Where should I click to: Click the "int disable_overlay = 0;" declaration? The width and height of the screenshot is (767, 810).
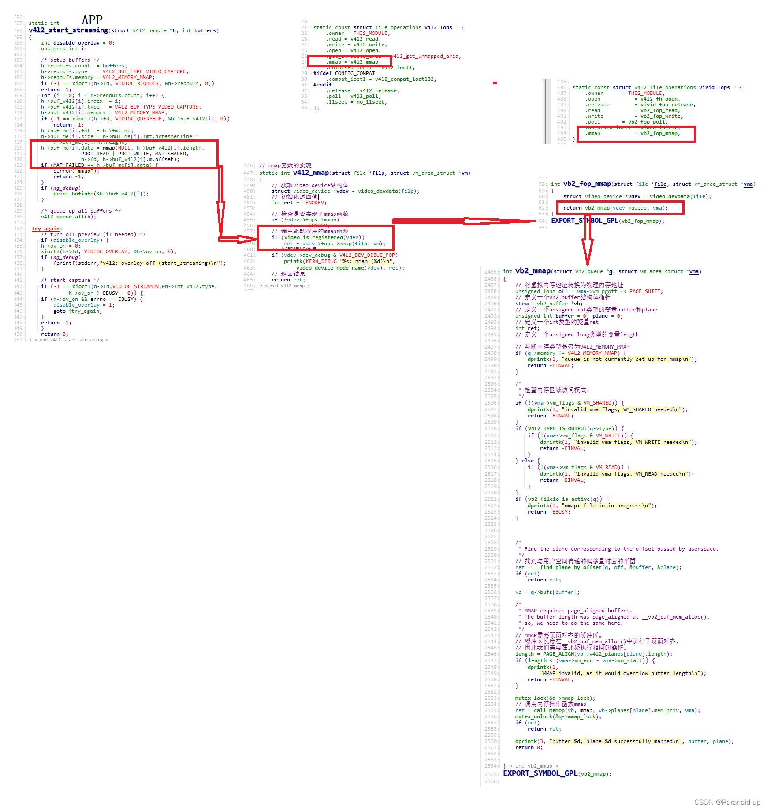pyautogui.click(x=78, y=43)
